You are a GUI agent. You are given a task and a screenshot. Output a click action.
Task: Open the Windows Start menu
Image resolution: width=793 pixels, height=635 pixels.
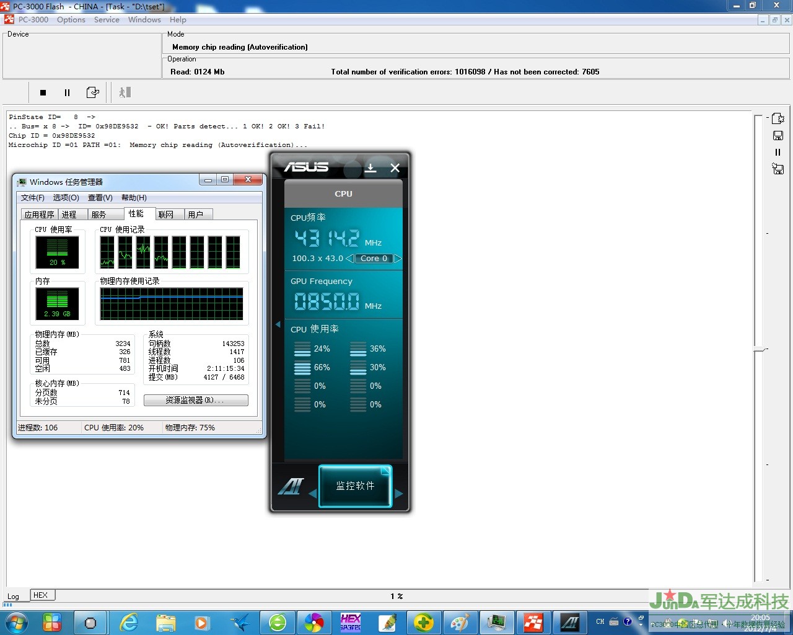pos(16,622)
